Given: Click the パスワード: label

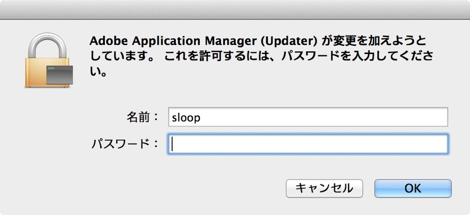Looking at the screenshot, I should [x=125, y=144].
